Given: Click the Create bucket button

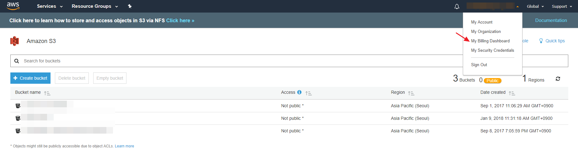Looking at the screenshot, I should click(30, 78).
